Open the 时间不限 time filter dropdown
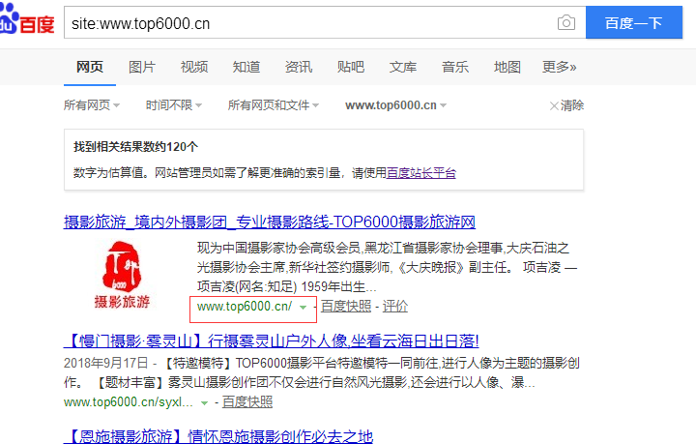Screen dimensions: 696x444 174,104
